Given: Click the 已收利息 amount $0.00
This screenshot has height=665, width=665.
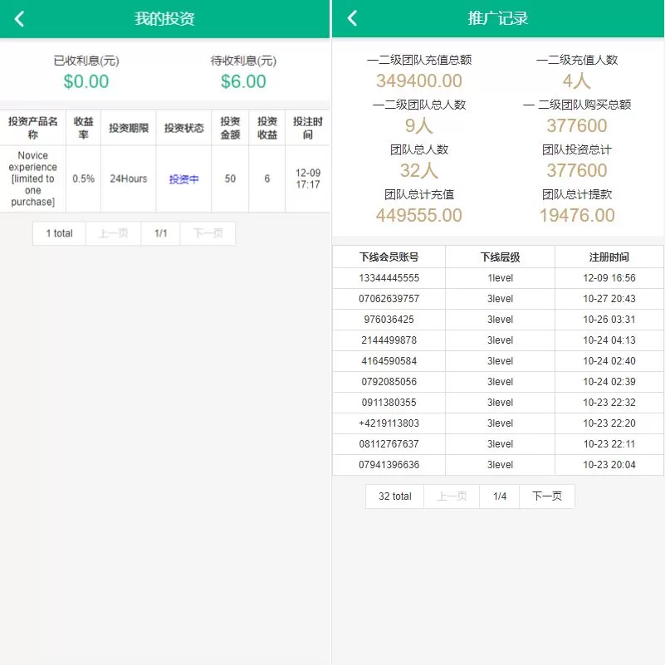Looking at the screenshot, I should pos(86,81).
